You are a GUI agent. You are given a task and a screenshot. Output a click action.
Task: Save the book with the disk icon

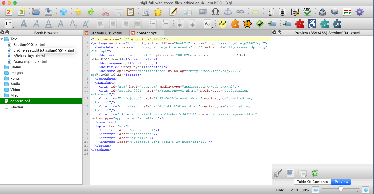49,12
